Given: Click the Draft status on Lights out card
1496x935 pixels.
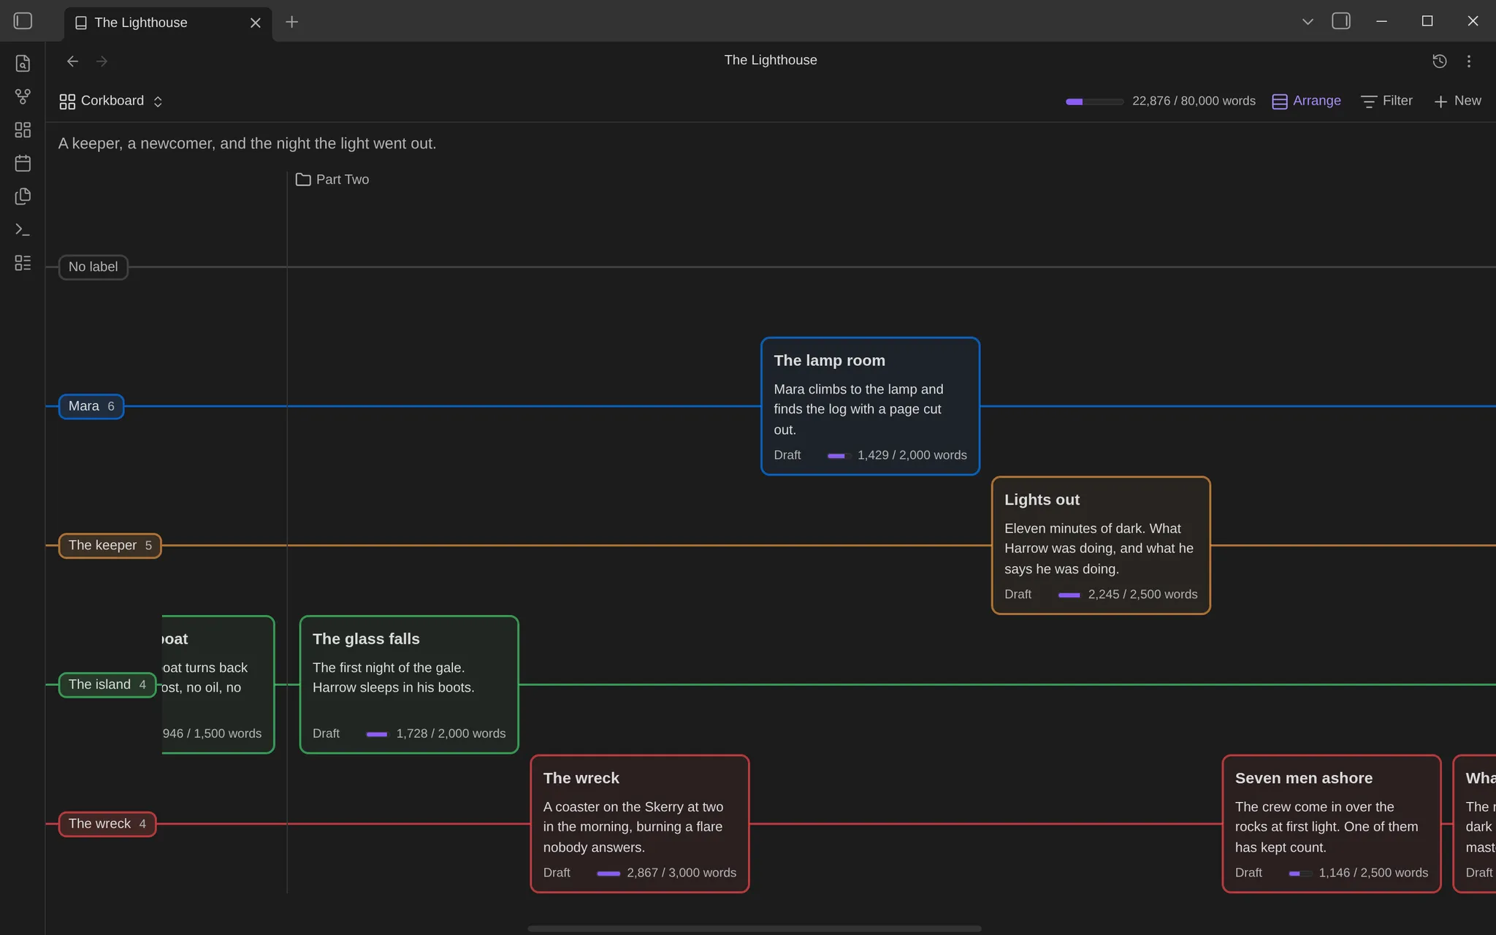Looking at the screenshot, I should (1018, 595).
